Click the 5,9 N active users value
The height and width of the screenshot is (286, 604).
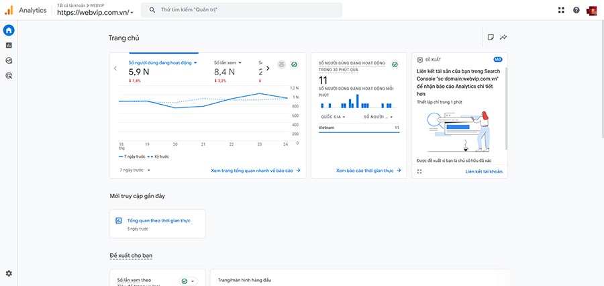coord(139,72)
